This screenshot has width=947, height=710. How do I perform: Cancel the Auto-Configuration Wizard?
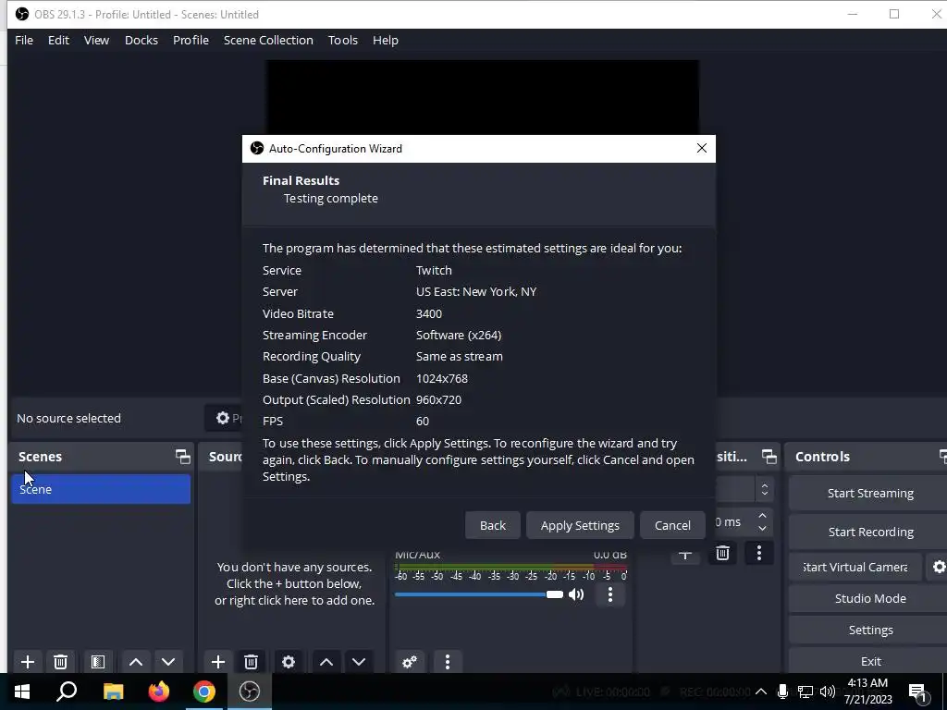[x=672, y=525]
